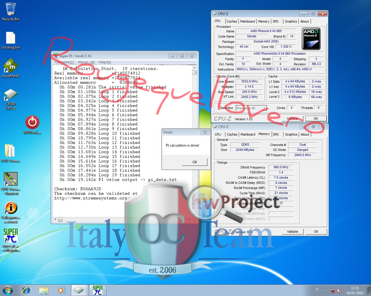Click Super PI horizontal scrollbar left arrow
Image resolution: width=371 pixels, height=296 pixels.
(x=55, y=219)
